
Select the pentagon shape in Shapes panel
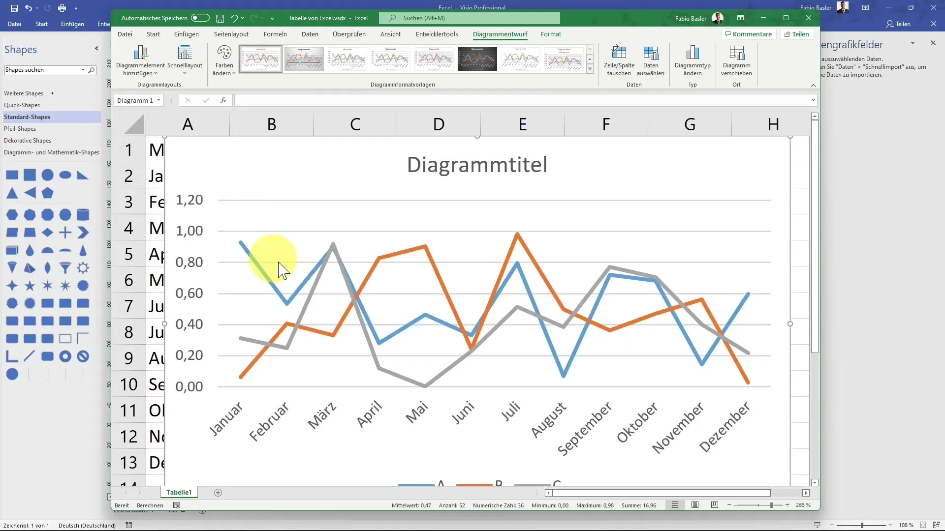pos(48,193)
